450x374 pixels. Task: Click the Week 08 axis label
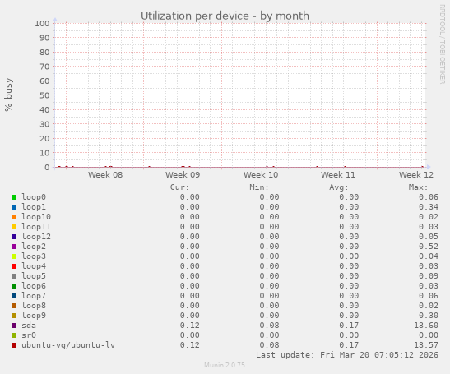pos(105,174)
